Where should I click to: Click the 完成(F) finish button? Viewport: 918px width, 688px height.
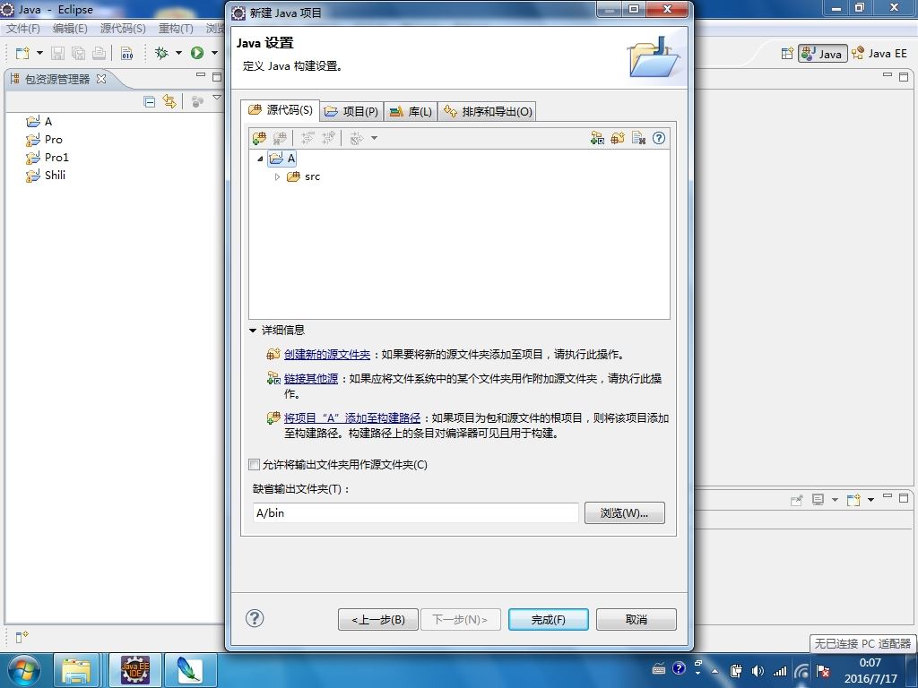[549, 620]
